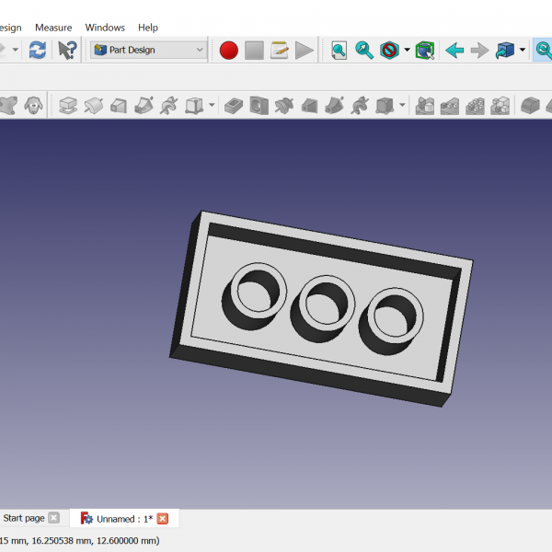Click the blue back navigation arrow
The image size is (552, 552).
pos(454,51)
